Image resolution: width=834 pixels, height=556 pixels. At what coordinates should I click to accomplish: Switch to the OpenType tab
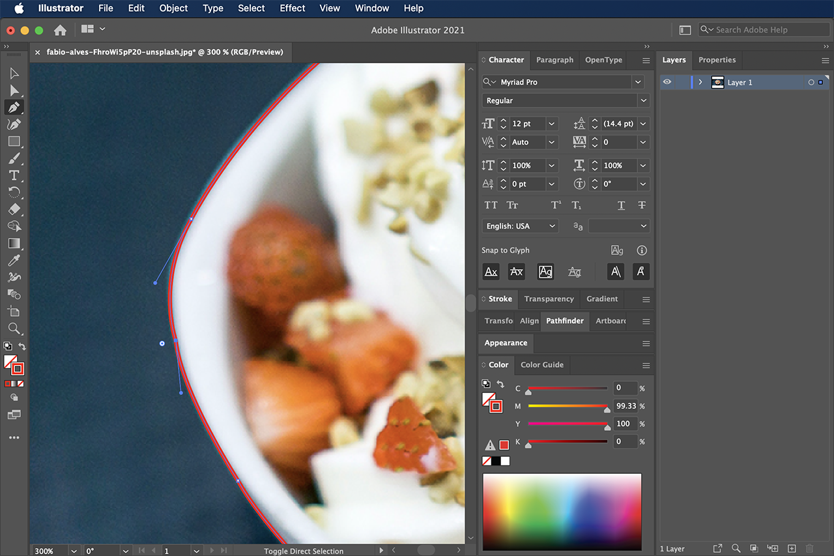[603, 60]
